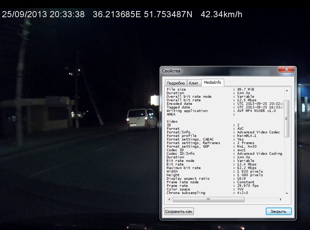Click the vertical scrollbar up arrow
This screenshot has width=310, height=230.
coord(286,90)
